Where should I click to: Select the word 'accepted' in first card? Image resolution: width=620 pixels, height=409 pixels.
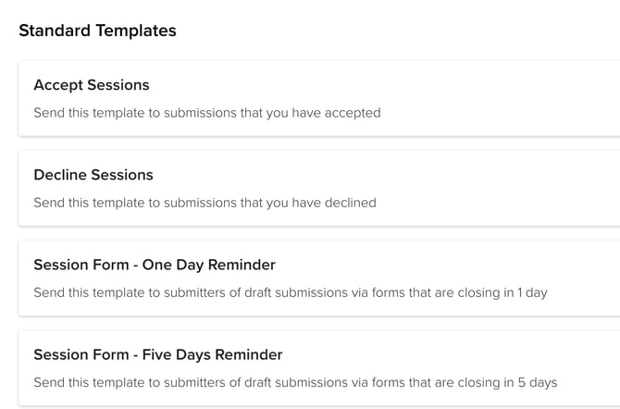[x=353, y=113]
